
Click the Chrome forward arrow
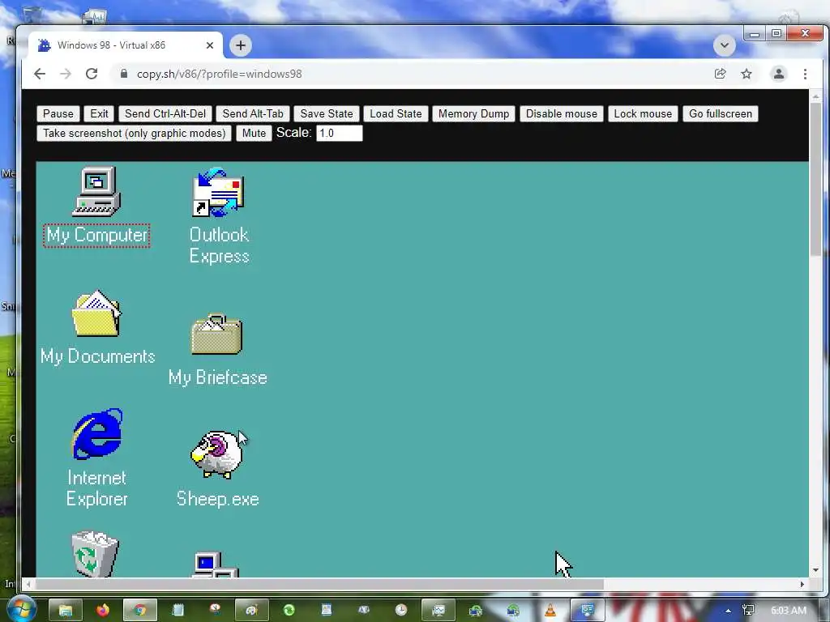(66, 74)
